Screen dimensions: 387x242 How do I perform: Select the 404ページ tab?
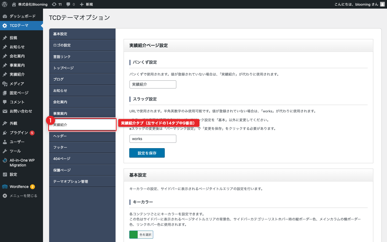click(82, 159)
